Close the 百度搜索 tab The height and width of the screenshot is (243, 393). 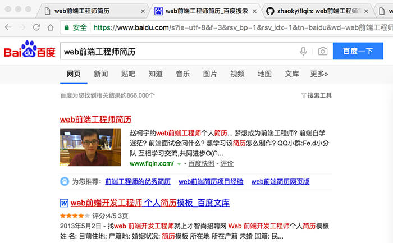[254, 11]
